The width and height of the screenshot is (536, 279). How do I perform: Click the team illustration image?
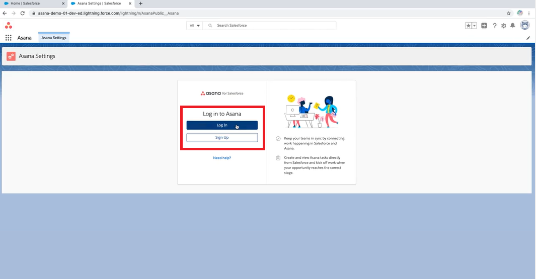pos(311,112)
